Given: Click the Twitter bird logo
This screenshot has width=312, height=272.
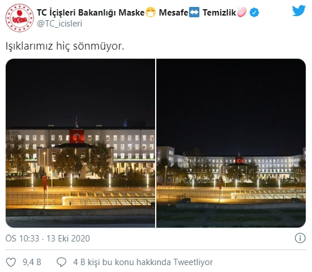Looking at the screenshot, I should pyautogui.click(x=299, y=11).
